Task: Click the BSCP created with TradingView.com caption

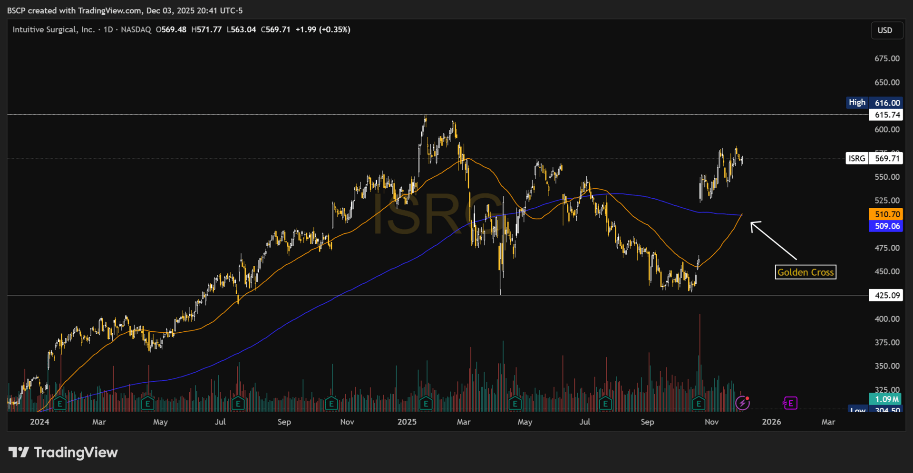Action: coord(125,10)
